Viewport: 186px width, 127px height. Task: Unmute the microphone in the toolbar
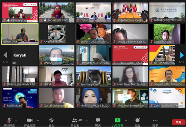pos(9,120)
